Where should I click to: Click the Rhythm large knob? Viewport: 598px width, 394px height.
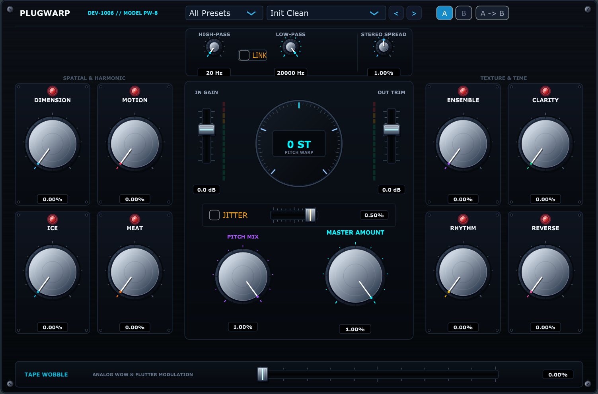(x=463, y=272)
